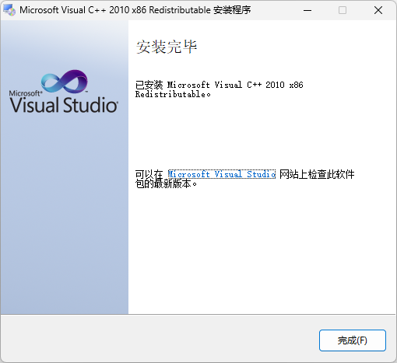Minimize the installer window
Viewport: 397px width, 363px height.
(x=307, y=10)
